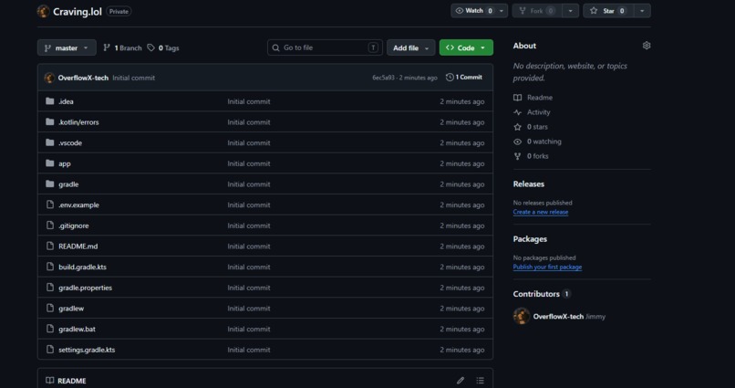Click Publish your first package link
The height and width of the screenshot is (388, 735).
click(547, 267)
